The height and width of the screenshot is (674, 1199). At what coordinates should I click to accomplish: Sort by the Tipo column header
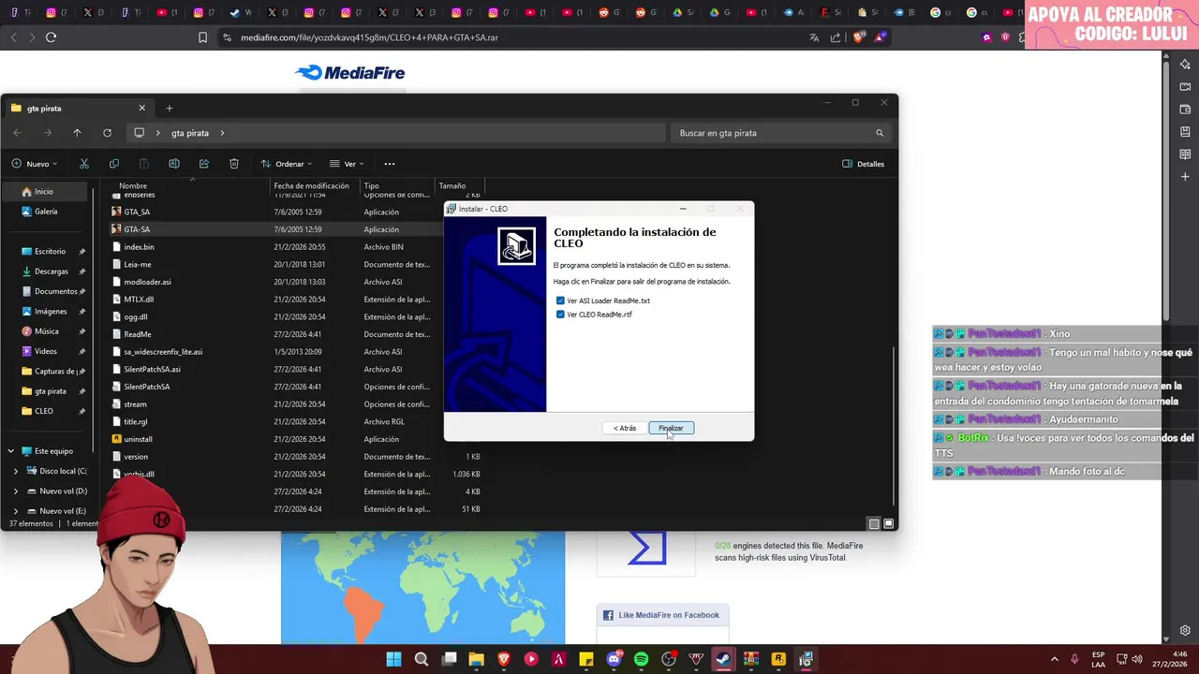point(397,185)
